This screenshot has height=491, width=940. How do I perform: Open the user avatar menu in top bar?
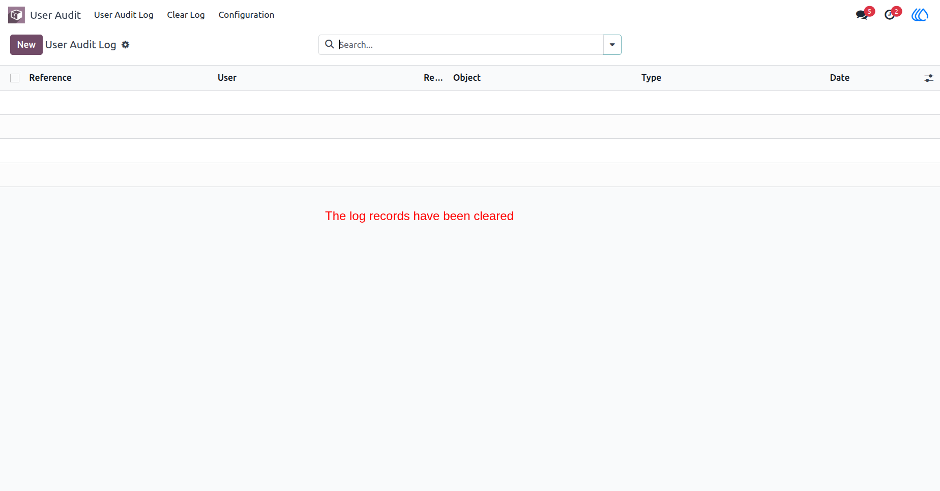[920, 15]
